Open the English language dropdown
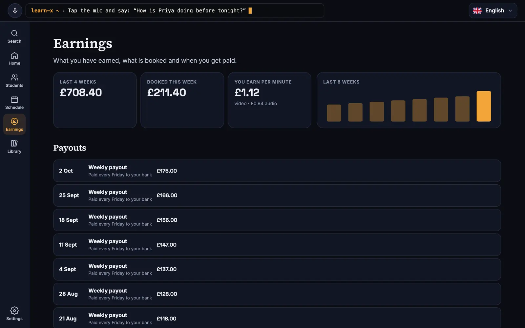The width and height of the screenshot is (525, 328). [493, 10]
